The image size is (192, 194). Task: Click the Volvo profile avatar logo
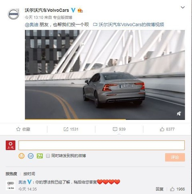pyautogui.click(x=14, y=14)
